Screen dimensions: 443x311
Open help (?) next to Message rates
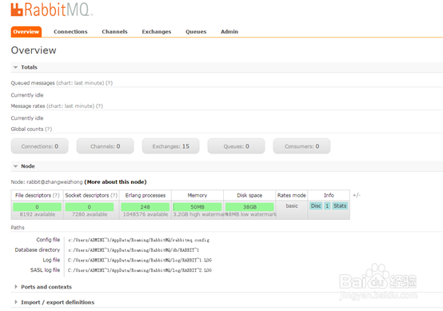click(99, 106)
